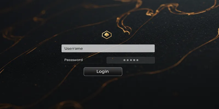Select the light gray Userrame text box
Image resolution: width=219 pixels, height=109 pixels.
pyautogui.click(x=108, y=49)
